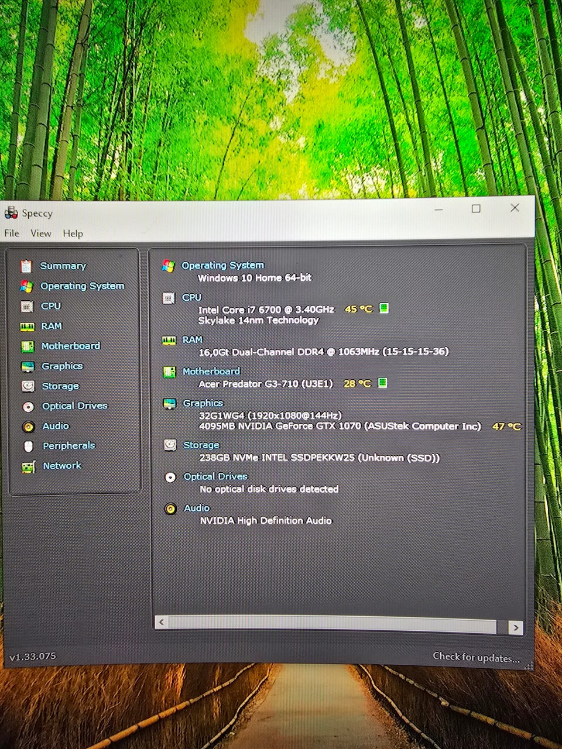Go to RAM section in sidebar
This screenshot has width=562, height=749.
point(52,327)
